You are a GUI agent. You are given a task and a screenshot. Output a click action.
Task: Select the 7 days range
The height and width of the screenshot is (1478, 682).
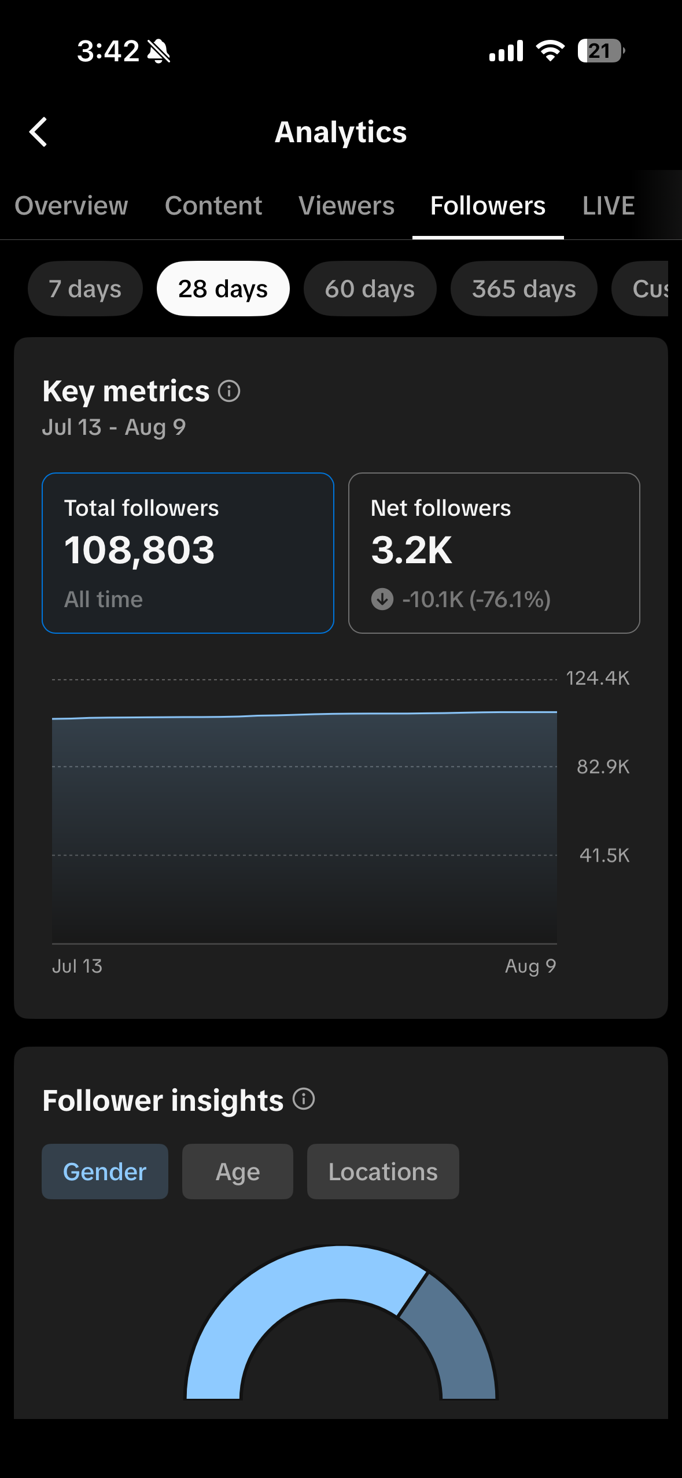click(85, 289)
